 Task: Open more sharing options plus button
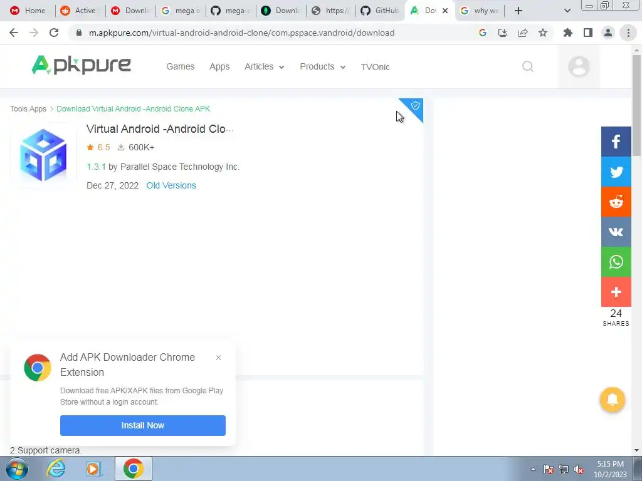616,292
